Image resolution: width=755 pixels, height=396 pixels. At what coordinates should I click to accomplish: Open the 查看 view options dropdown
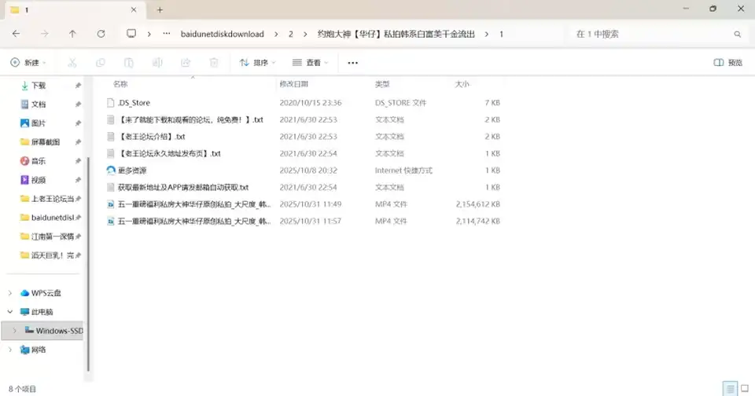tap(310, 63)
